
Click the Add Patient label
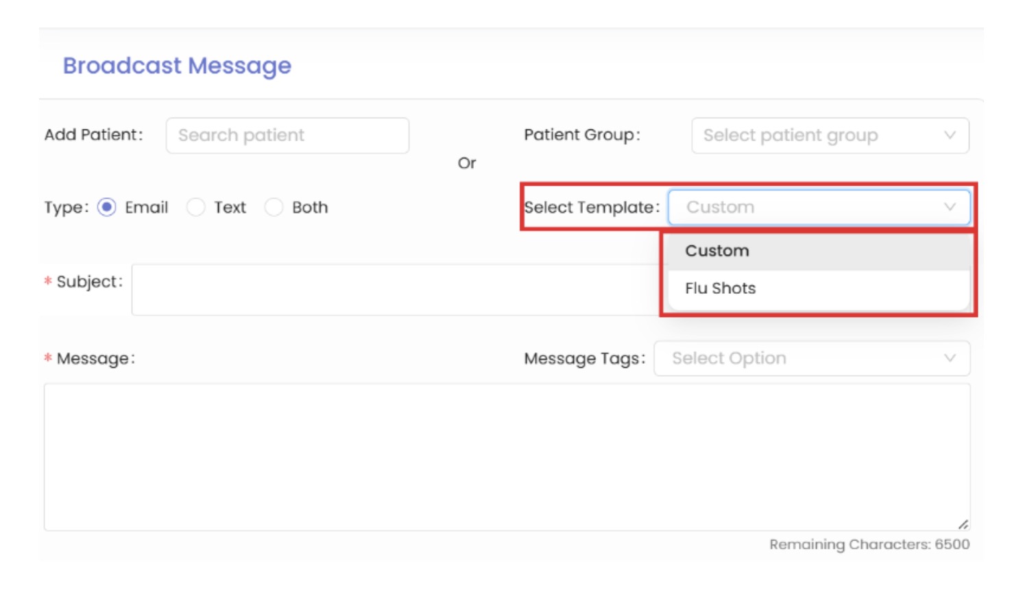coord(93,135)
